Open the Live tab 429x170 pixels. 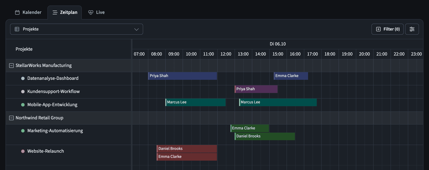click(x=96, y=12)
